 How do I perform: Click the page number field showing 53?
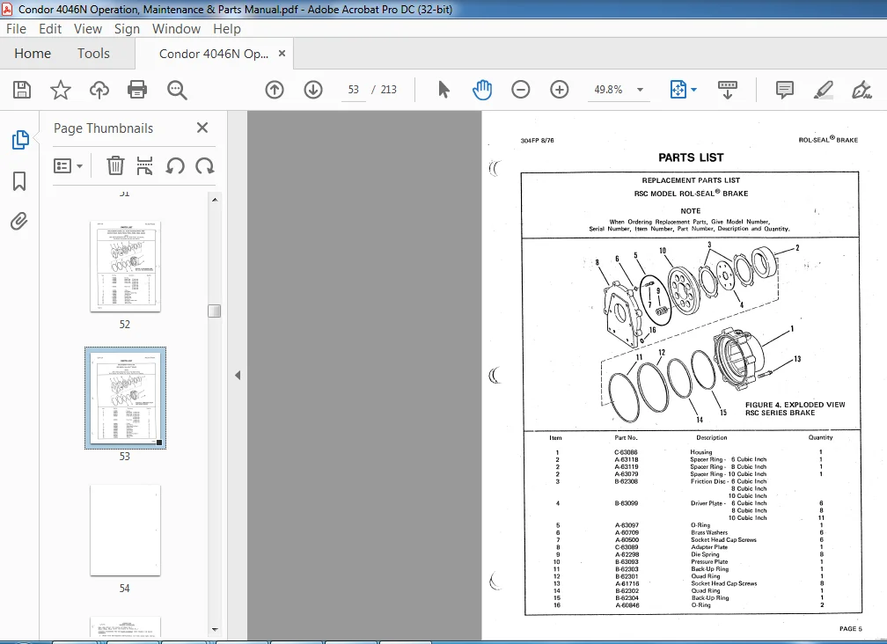point(354,90)
